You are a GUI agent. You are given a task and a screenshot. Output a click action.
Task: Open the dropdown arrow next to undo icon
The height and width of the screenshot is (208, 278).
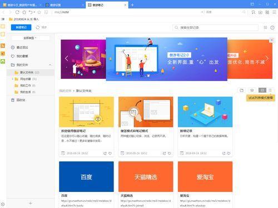[34, 12]
